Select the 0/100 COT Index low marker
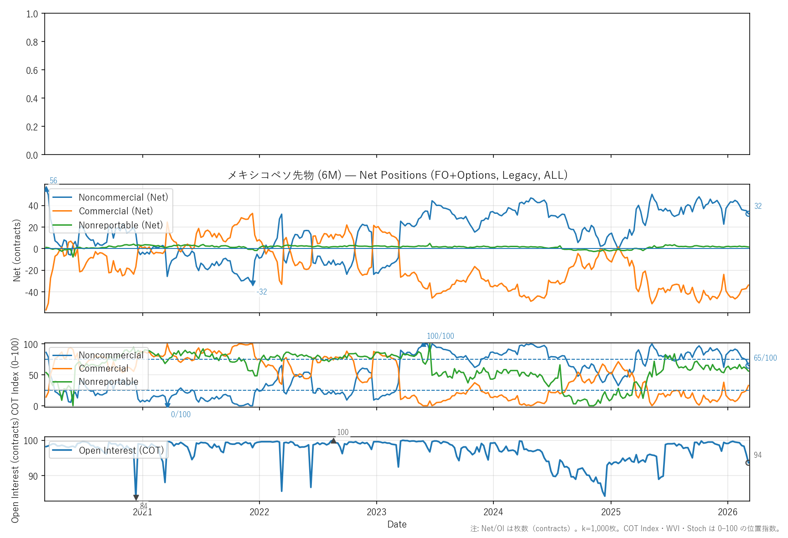 click(167, 405)
